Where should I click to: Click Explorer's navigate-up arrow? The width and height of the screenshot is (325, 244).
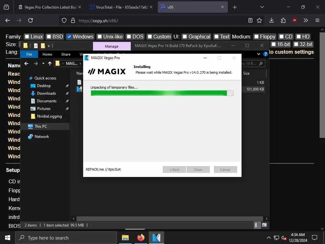click(50, 64)
